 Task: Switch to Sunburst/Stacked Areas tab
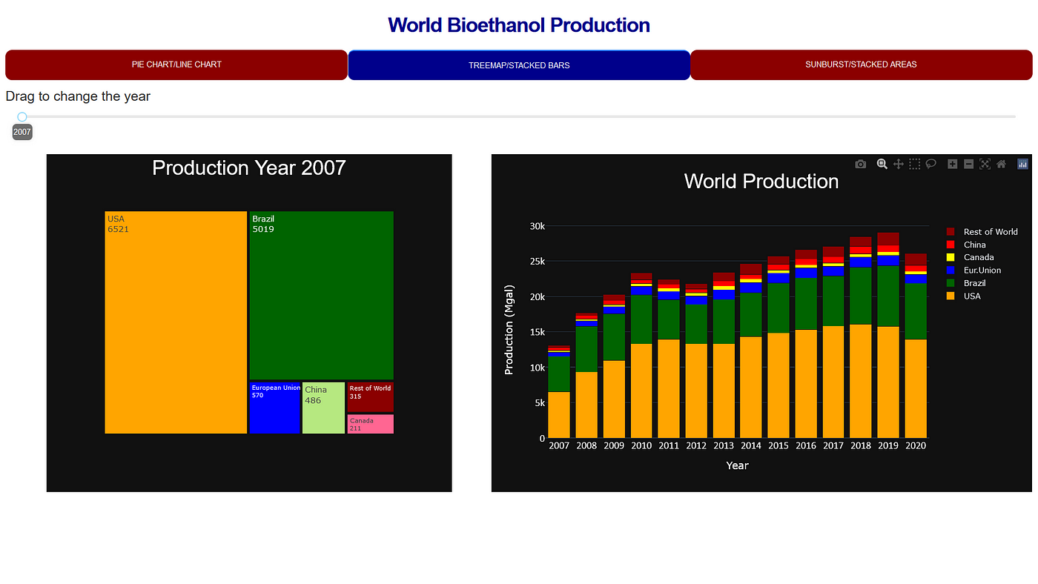pyautogui.click(x=861, y=64)
